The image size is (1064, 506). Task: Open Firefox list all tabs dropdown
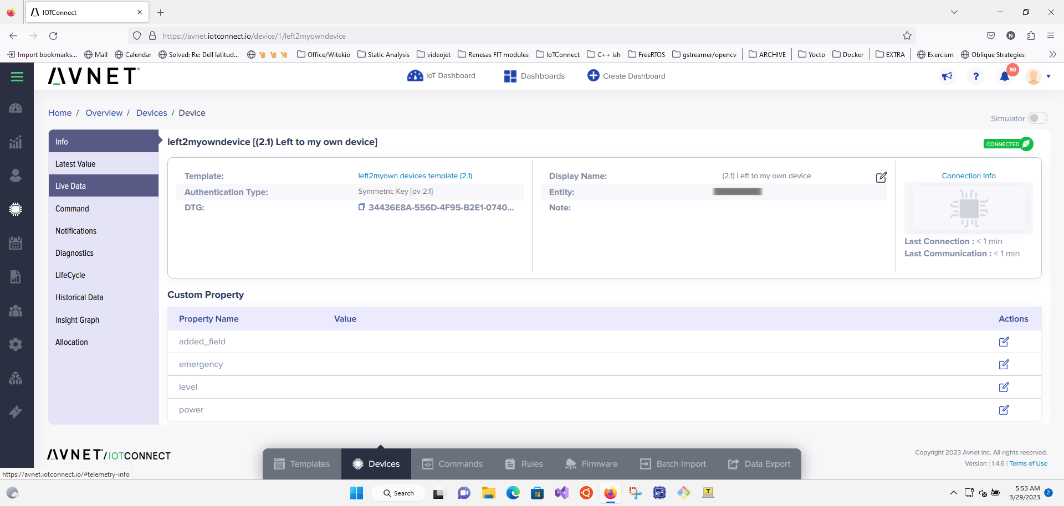(x=954, y=12)
